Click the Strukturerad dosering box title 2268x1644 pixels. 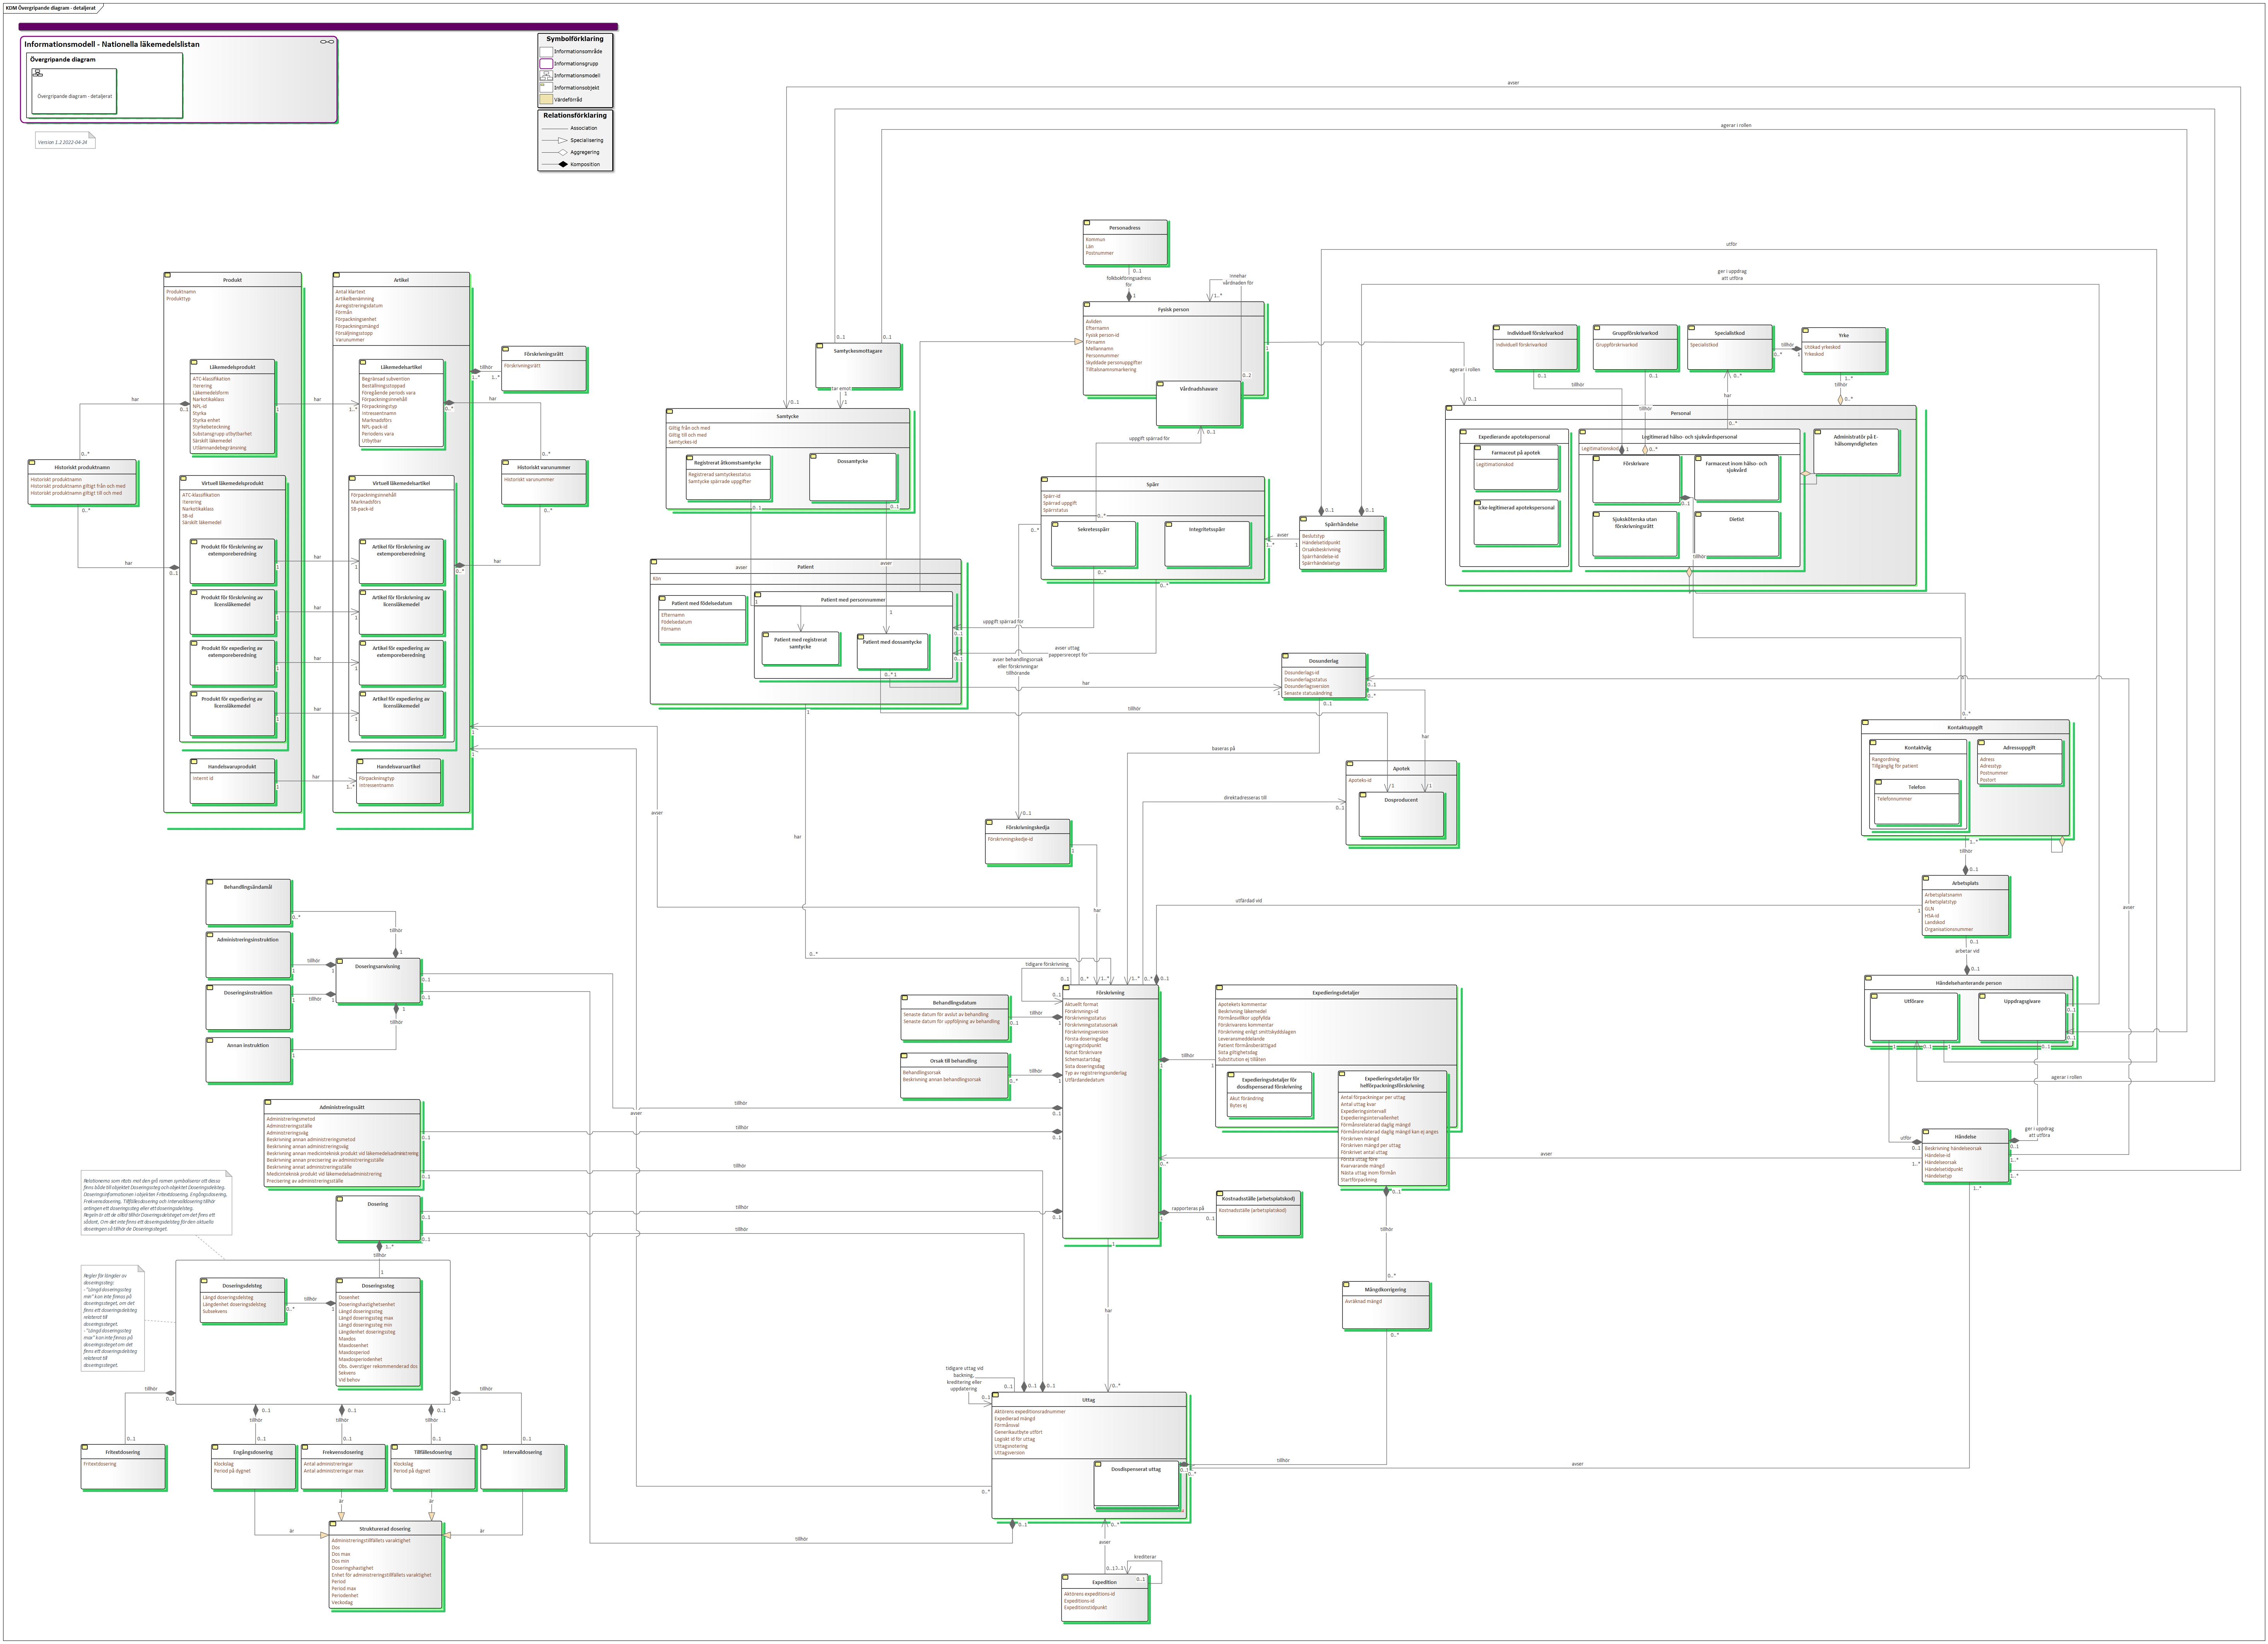click(x=385, y=1529)
